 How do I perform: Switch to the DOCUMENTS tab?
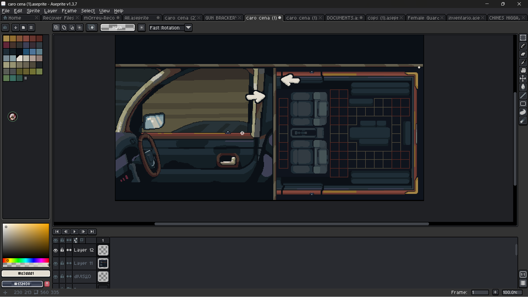[342, 18]
